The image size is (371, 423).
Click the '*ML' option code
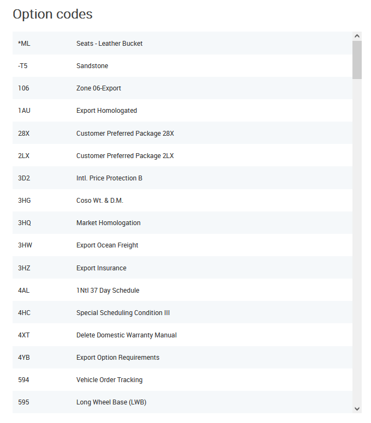point(24,44)
